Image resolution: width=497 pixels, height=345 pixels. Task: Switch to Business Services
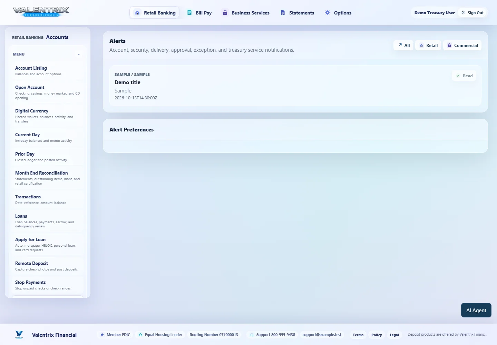coord(246,13)
